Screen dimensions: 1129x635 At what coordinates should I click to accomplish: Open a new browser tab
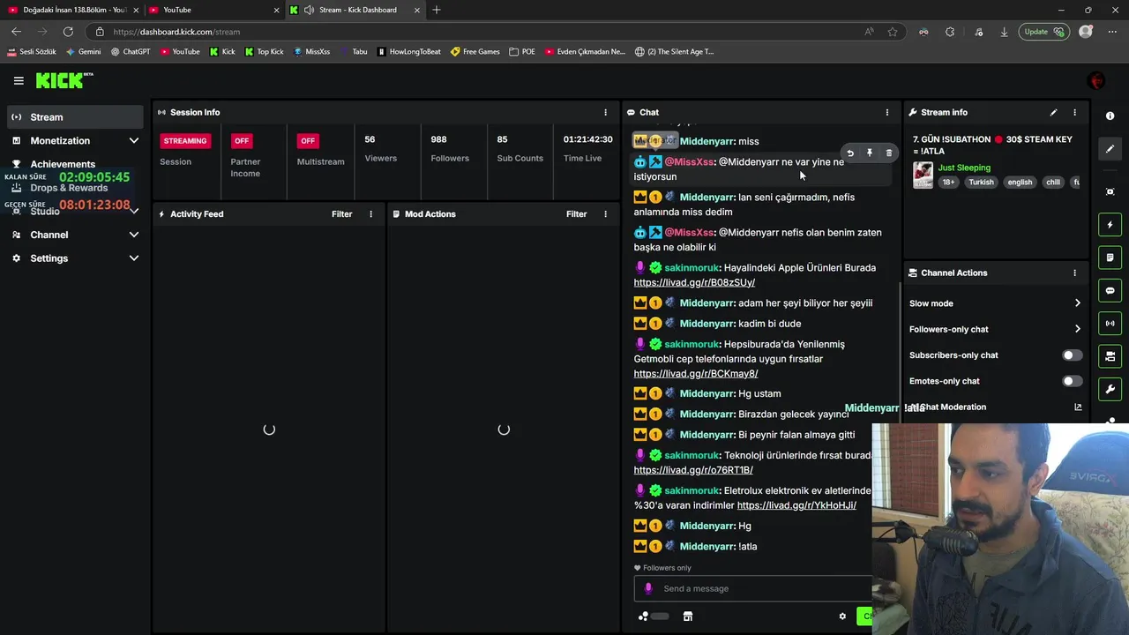click(437, 10)
